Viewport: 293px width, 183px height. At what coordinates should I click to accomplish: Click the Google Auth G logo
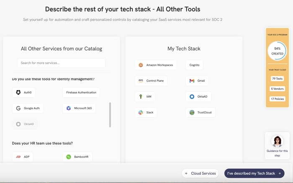[18, 108]
